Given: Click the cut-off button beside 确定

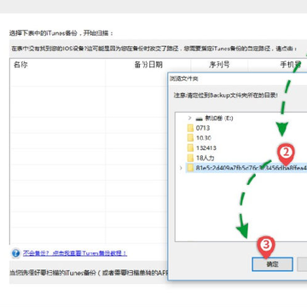Looking at the screenshot, I should click(x=302, y=264).
